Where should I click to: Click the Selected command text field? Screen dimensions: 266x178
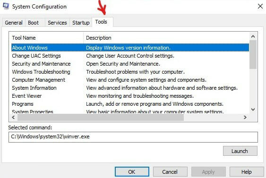coord(133,137)
